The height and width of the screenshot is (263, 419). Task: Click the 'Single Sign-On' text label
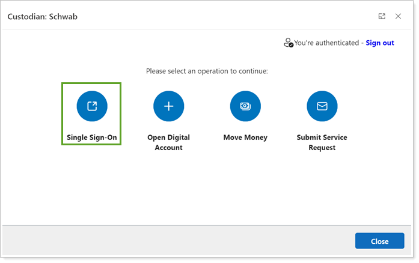tap(92, 138)
